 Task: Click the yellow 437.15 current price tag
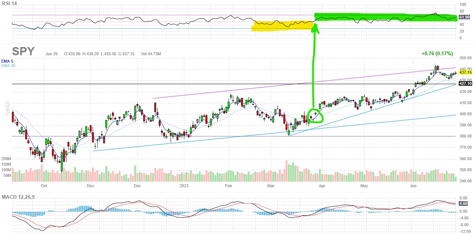click(x=465, y=73)
